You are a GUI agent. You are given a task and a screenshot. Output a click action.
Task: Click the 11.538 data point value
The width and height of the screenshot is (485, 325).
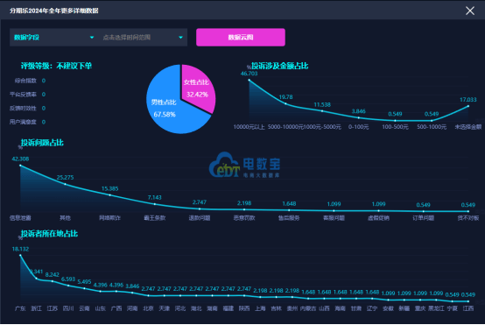[322, 105]
